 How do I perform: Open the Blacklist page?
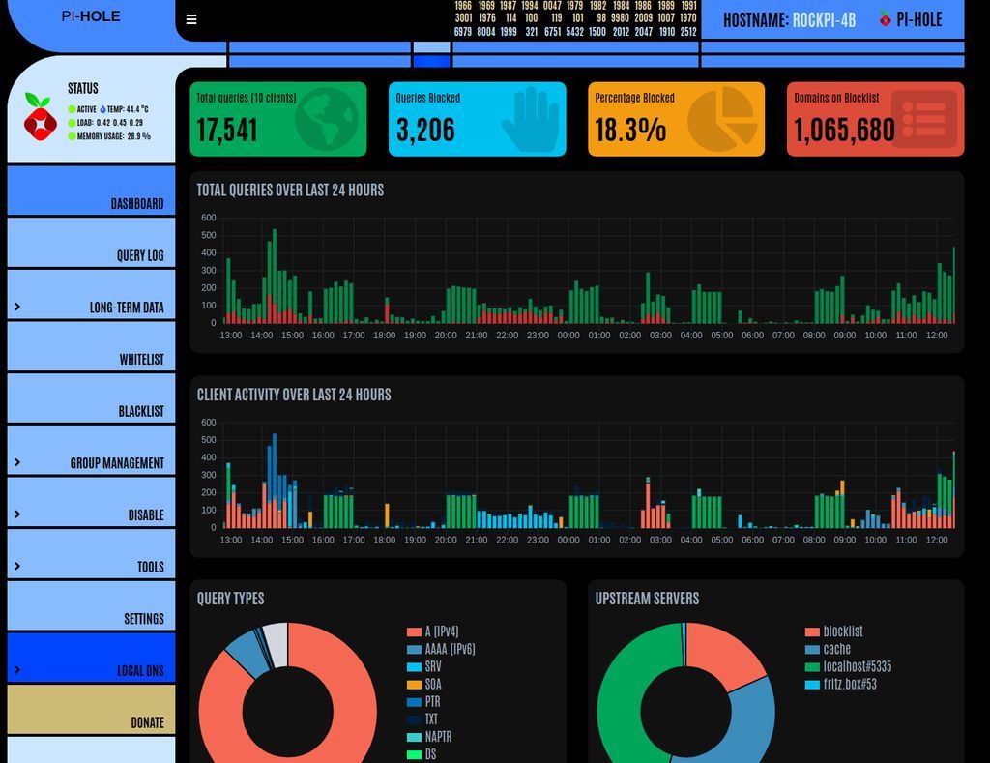(x=91, y=397)
